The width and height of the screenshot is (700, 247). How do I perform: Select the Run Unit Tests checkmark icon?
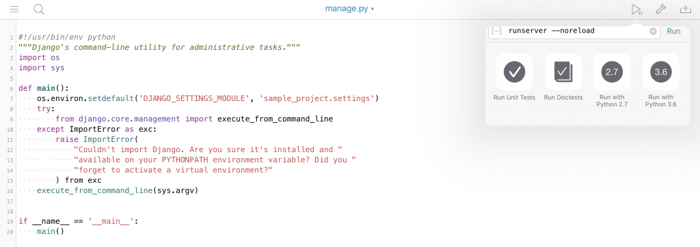click(514, 72)
